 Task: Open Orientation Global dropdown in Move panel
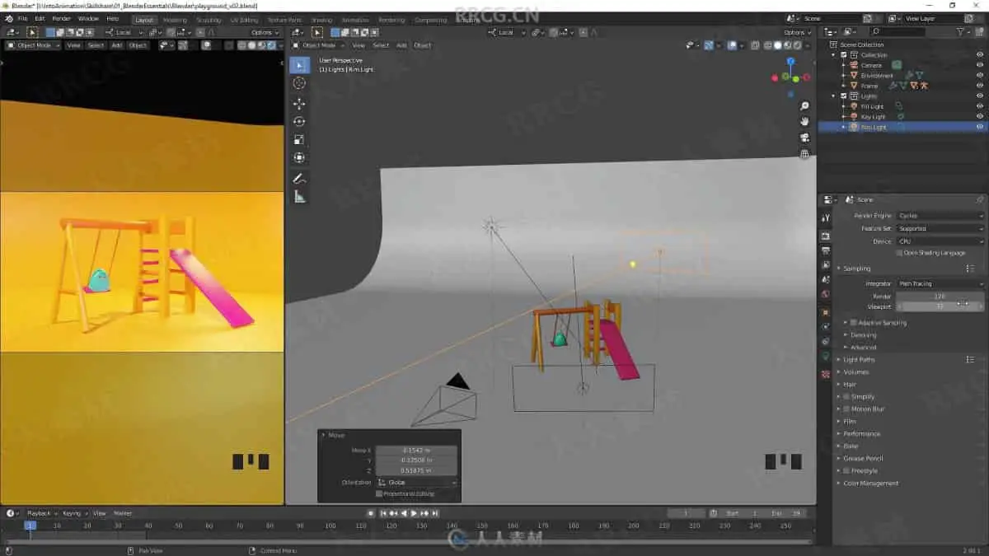[x=416, y=482]
